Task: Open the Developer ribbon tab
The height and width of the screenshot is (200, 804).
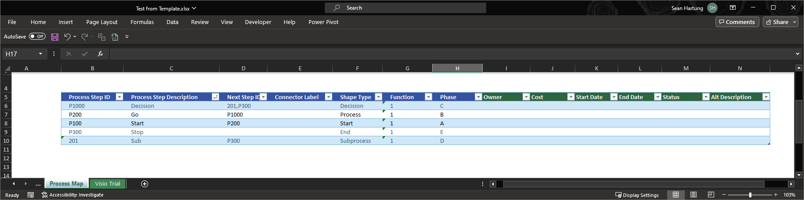Action: coord(258,22)
